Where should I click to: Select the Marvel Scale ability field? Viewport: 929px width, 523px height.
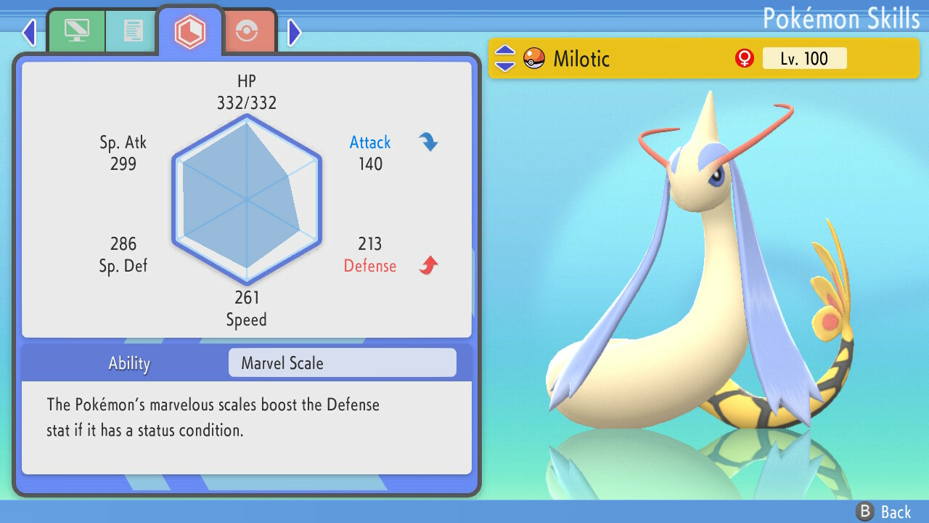(x=342, y=363)
